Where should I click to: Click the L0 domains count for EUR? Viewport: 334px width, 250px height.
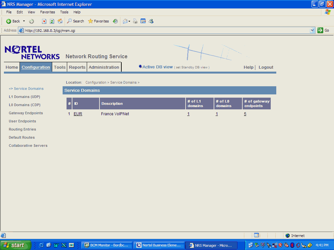coord(217,114)
